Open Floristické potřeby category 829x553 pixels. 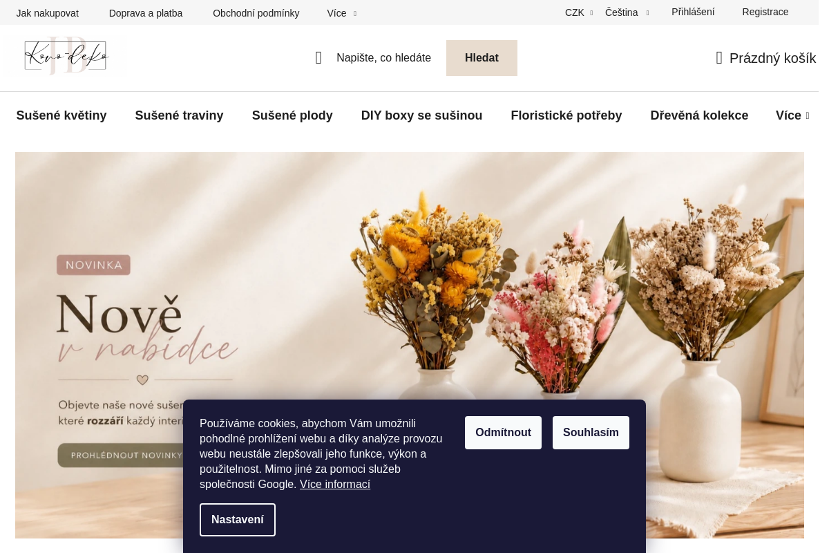pyautogui.click(x=566, y=115)
